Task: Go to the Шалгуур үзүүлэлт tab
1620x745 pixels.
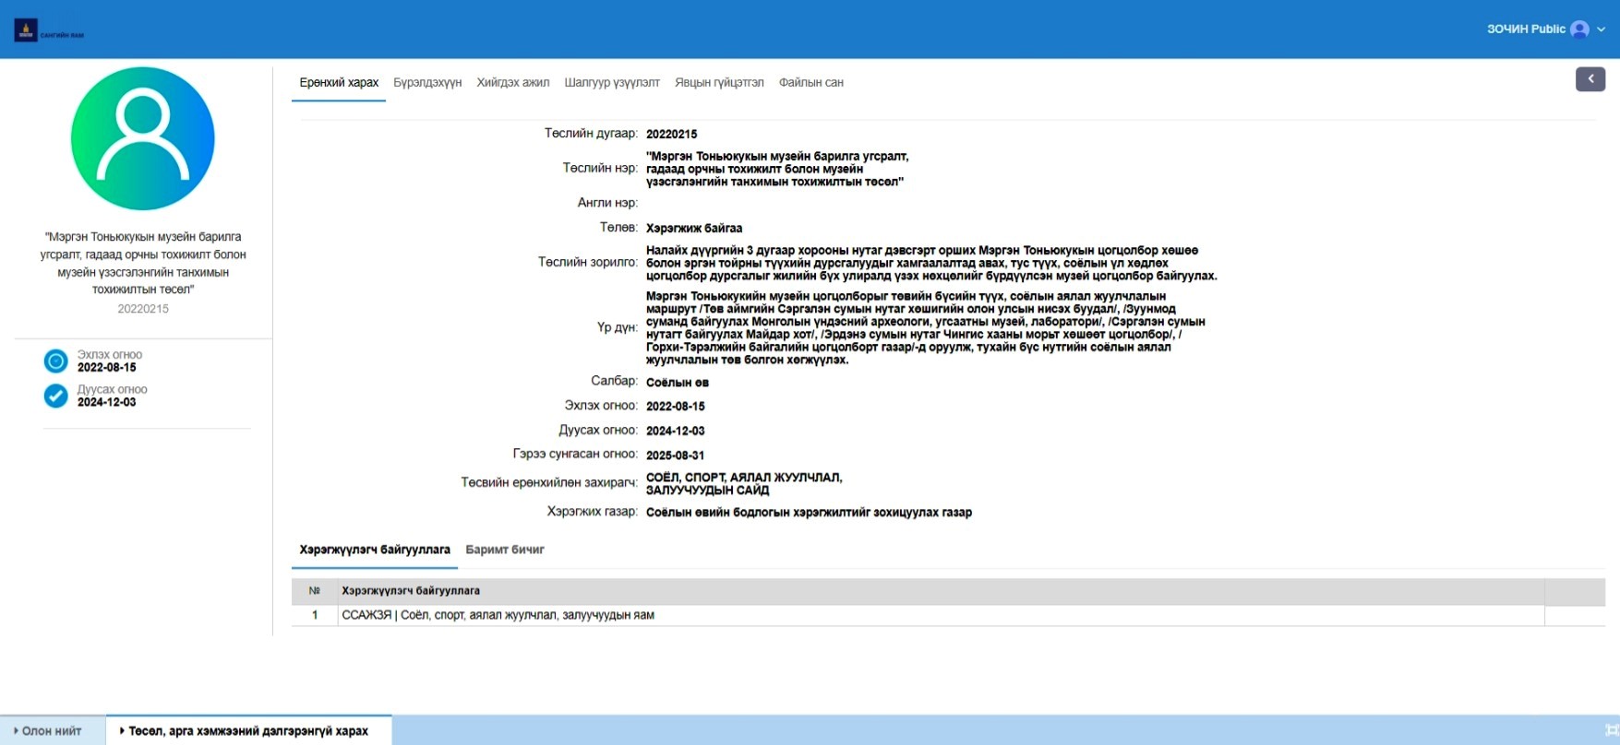Action: 611,83
